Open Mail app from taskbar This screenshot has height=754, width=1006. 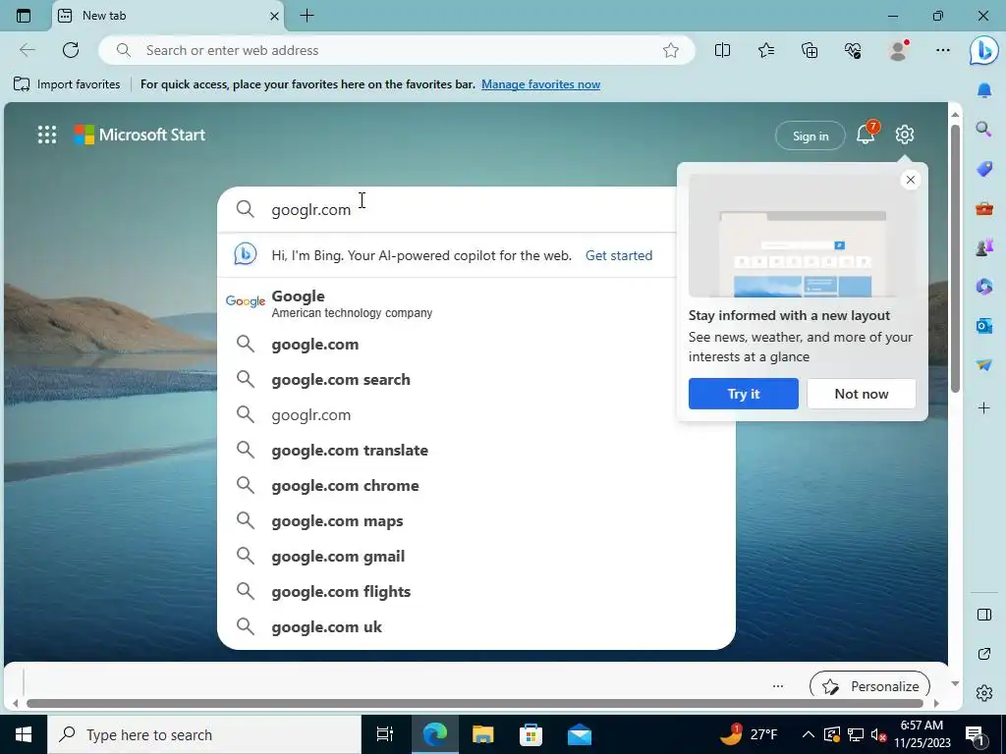580,734
